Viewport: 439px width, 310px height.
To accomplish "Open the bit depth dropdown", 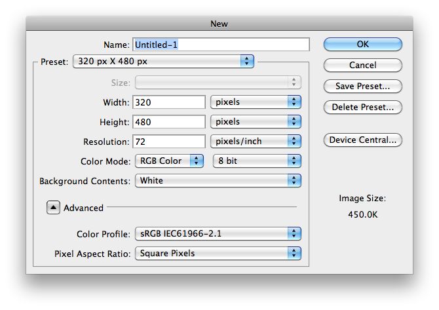I will (x=257, y=161).
